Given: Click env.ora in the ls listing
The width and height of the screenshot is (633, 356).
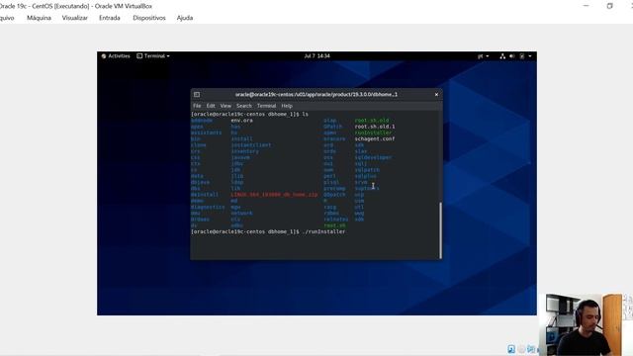Looking at the screenshot, I should pos(241,121).
